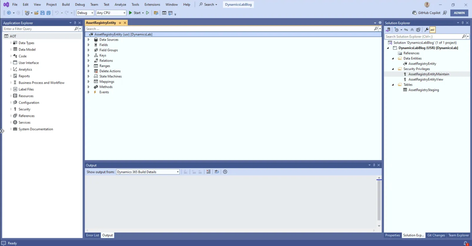Open GitHub Copilot icon in title bar
The height and width of the screenshot is (246, 472).
[x=414, y=13]
